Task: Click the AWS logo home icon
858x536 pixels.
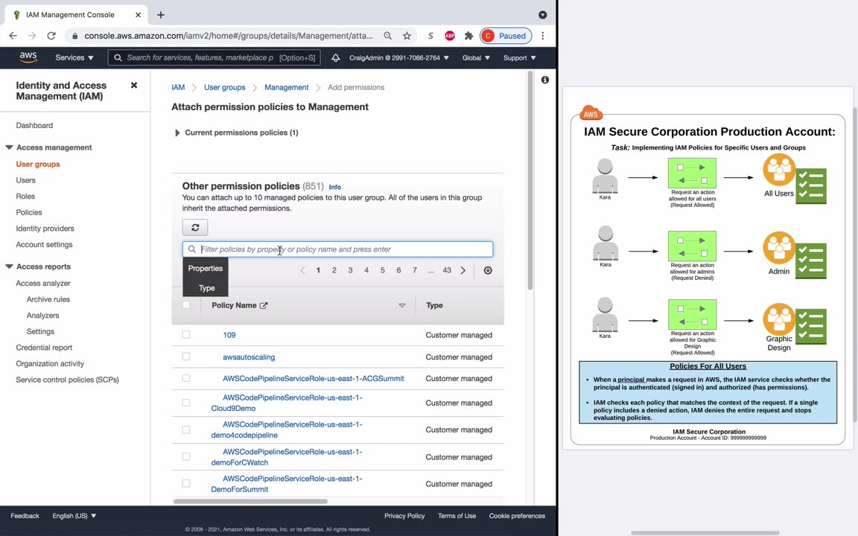Action: [28, 57]
